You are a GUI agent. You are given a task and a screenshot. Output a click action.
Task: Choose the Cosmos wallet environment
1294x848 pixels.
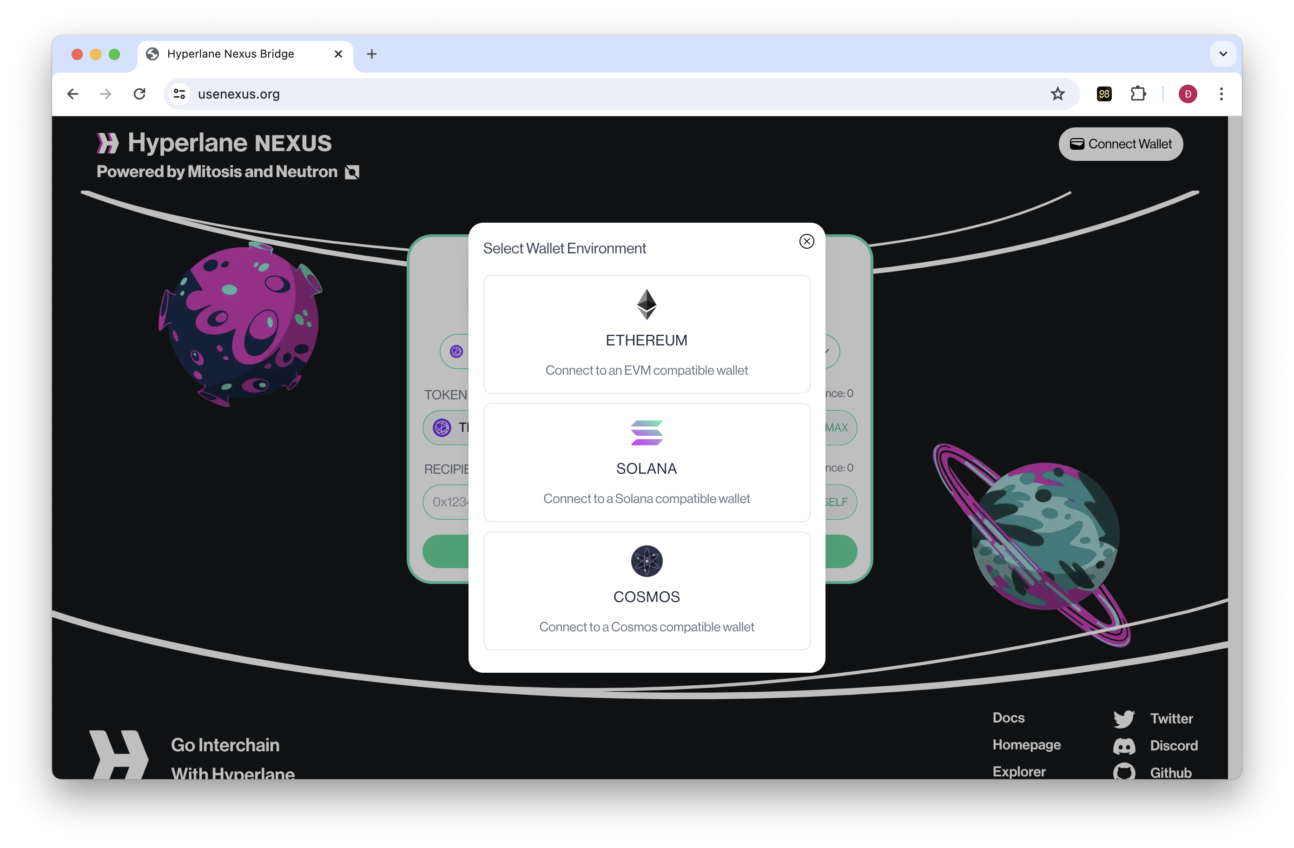[x=647, y=590]
